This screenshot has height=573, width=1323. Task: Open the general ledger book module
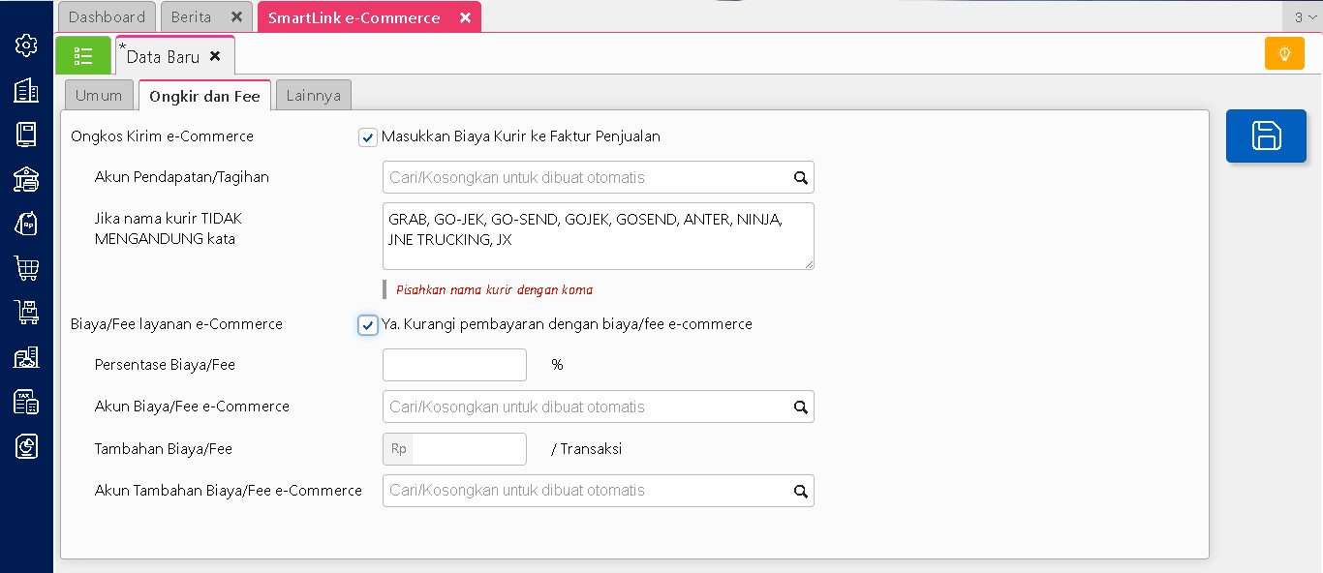pyautogui.click(x=26, y=135)
